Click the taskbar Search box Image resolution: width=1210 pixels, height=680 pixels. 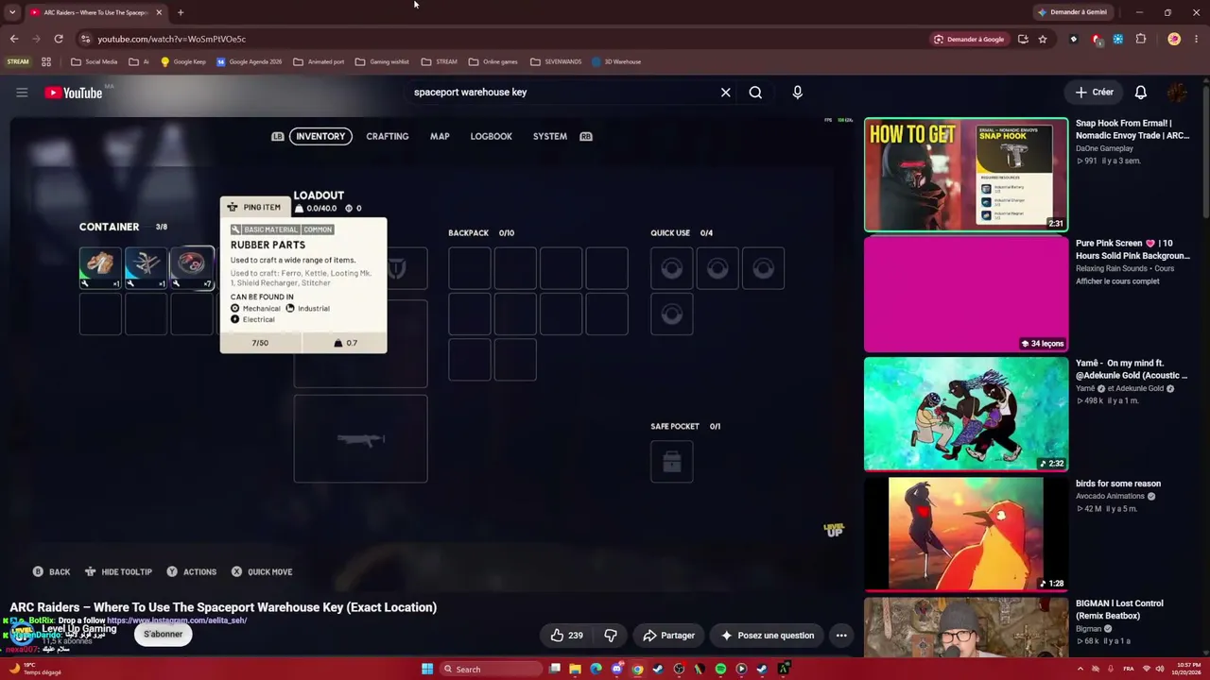(492, 669)
